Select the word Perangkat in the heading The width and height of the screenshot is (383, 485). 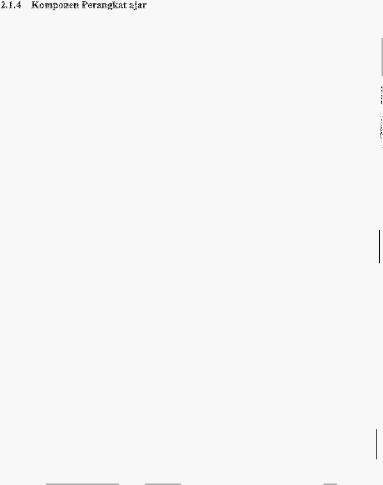coord(104,5)
